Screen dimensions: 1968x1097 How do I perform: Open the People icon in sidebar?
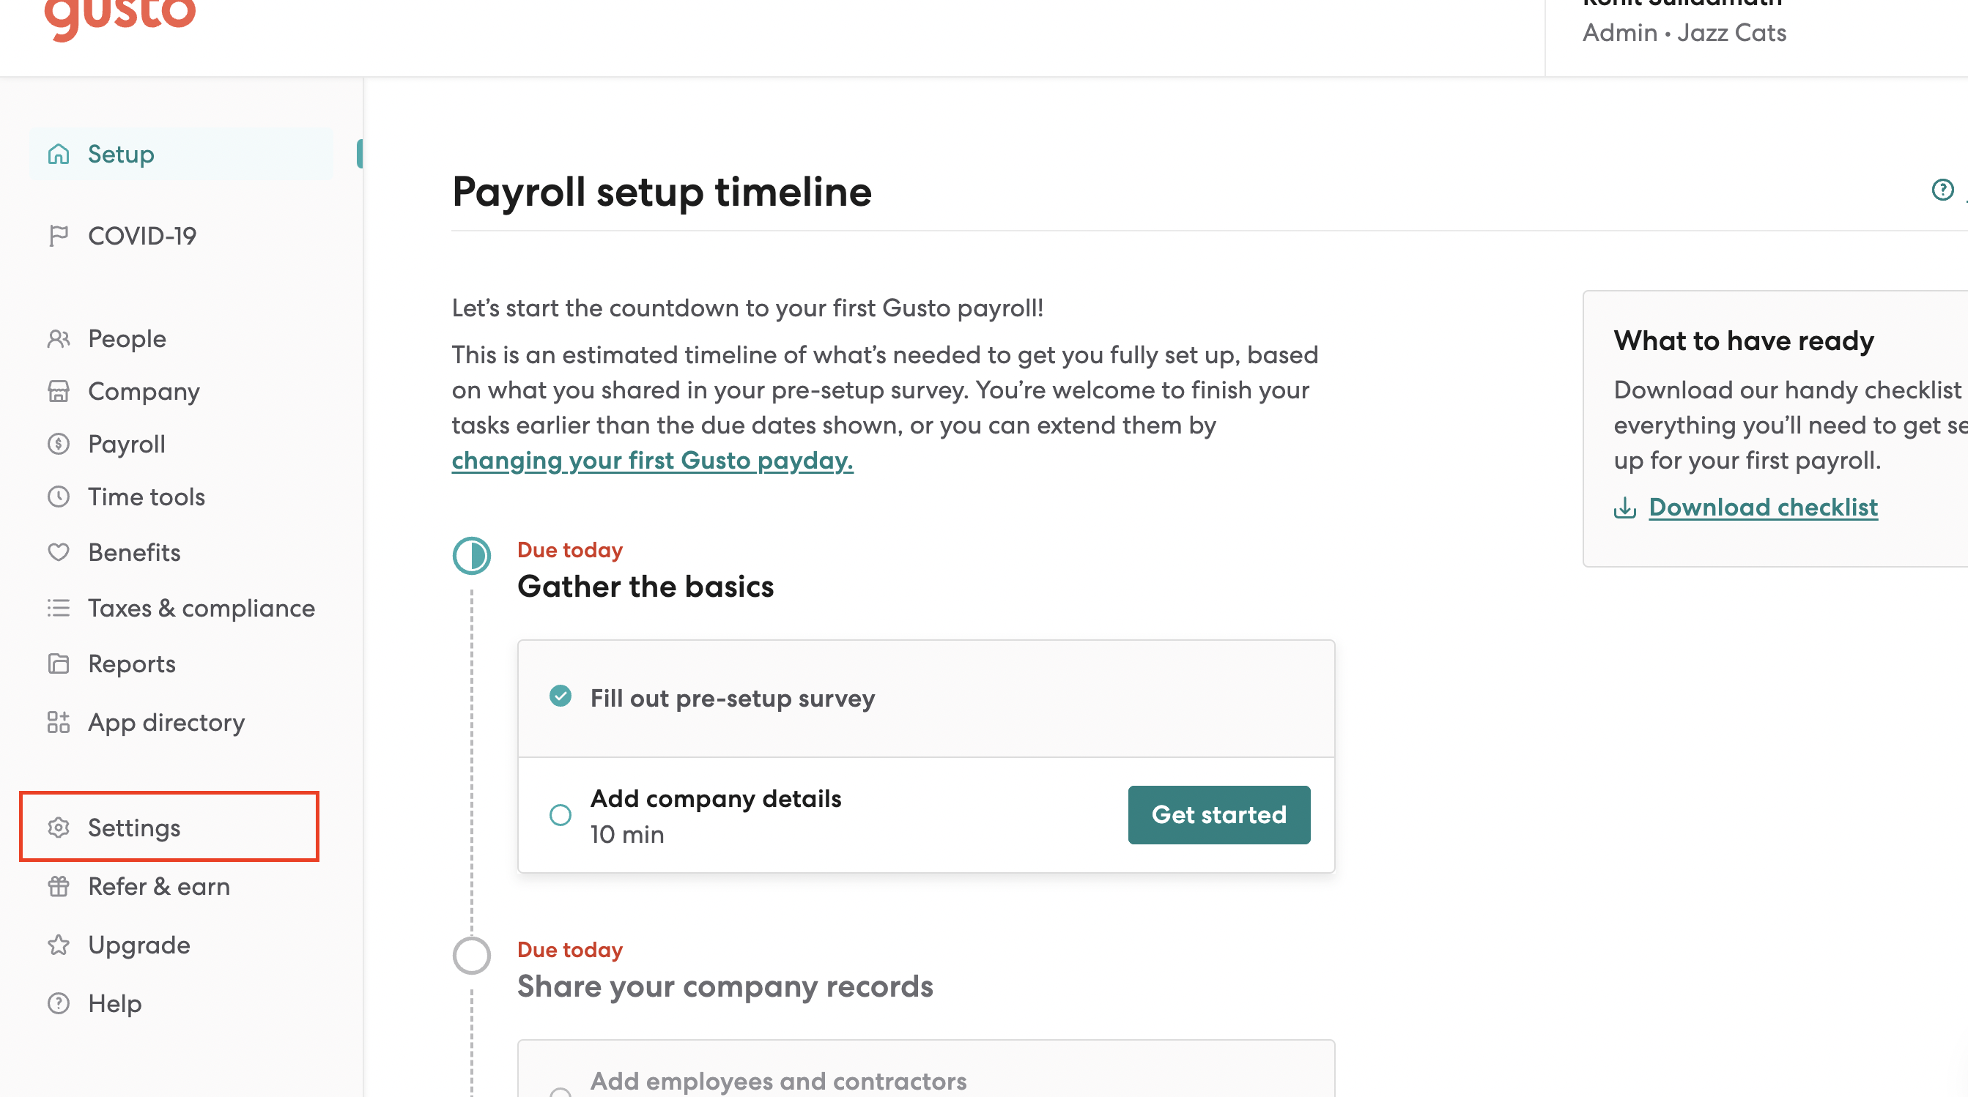59,339
